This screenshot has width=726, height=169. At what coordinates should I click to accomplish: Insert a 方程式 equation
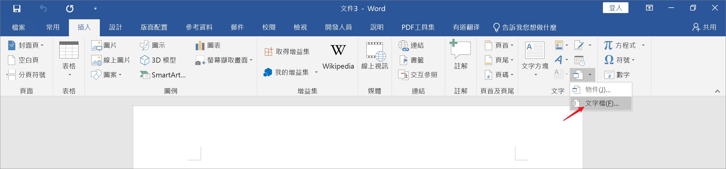pos(620,45)
